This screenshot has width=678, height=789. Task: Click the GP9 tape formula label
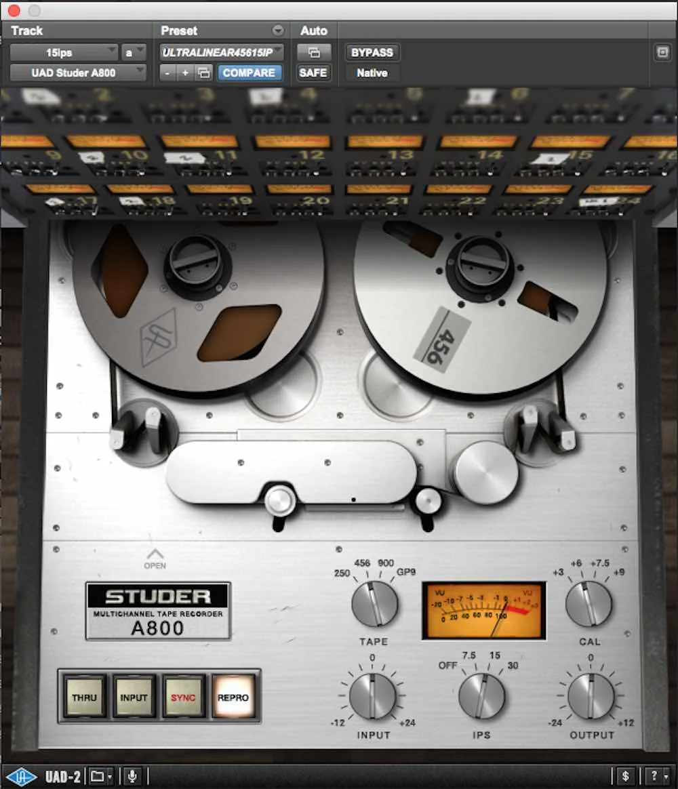(x=406, y=572)
